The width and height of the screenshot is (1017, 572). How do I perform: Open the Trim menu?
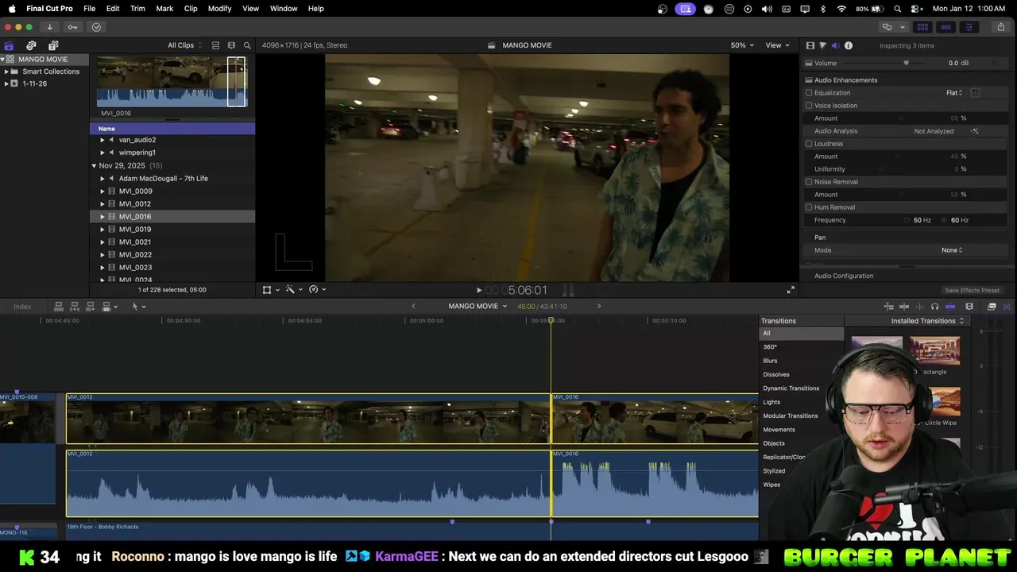tap(137, 9)
